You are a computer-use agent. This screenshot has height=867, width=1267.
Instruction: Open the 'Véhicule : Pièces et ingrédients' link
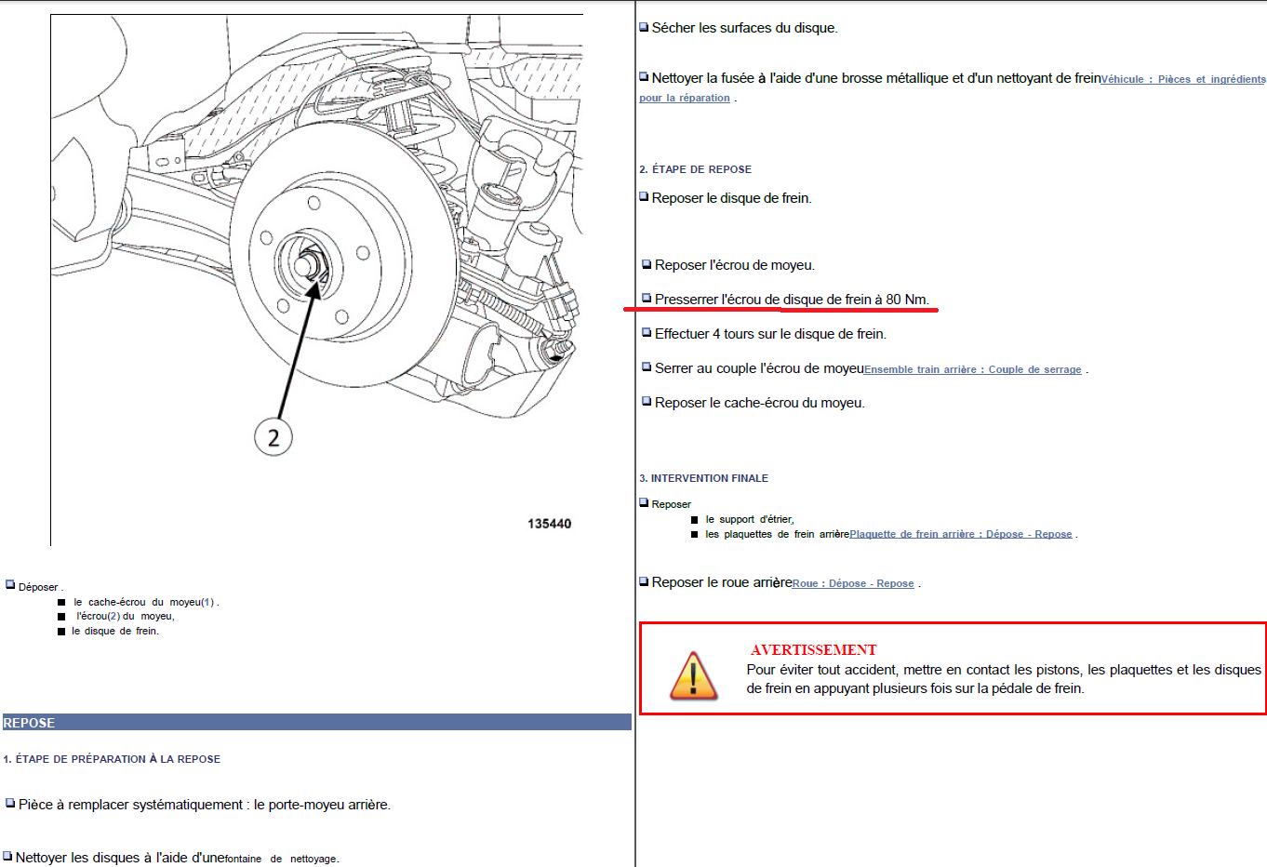click(1183, 80)
